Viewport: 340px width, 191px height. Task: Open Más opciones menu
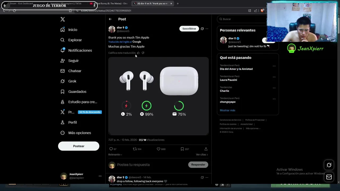(76, 133)
